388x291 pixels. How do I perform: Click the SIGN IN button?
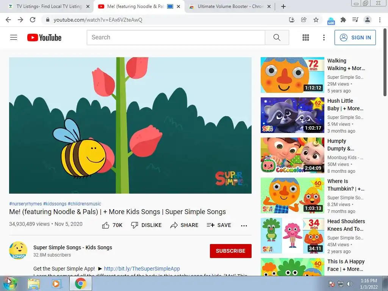(355, 38)
